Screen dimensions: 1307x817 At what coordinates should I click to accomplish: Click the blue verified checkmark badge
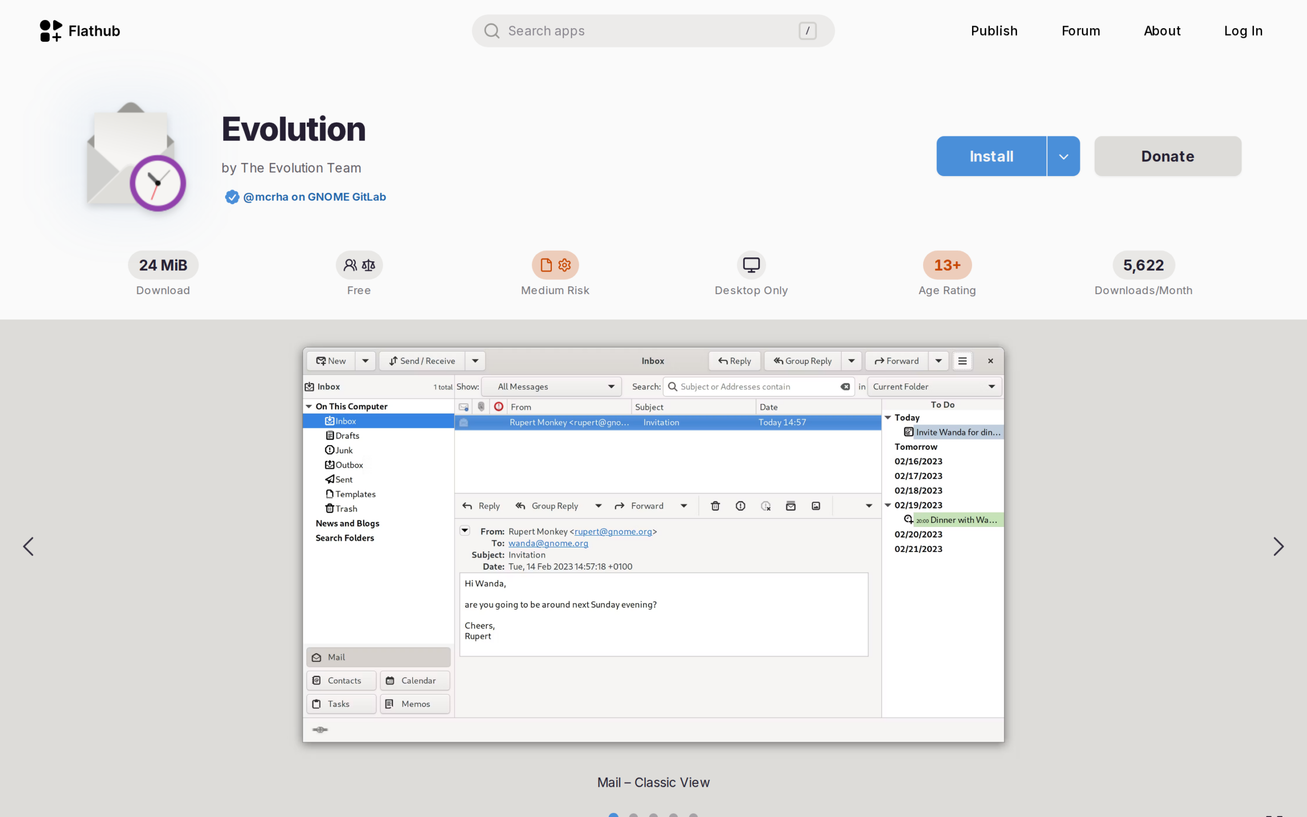pos(232,197)
